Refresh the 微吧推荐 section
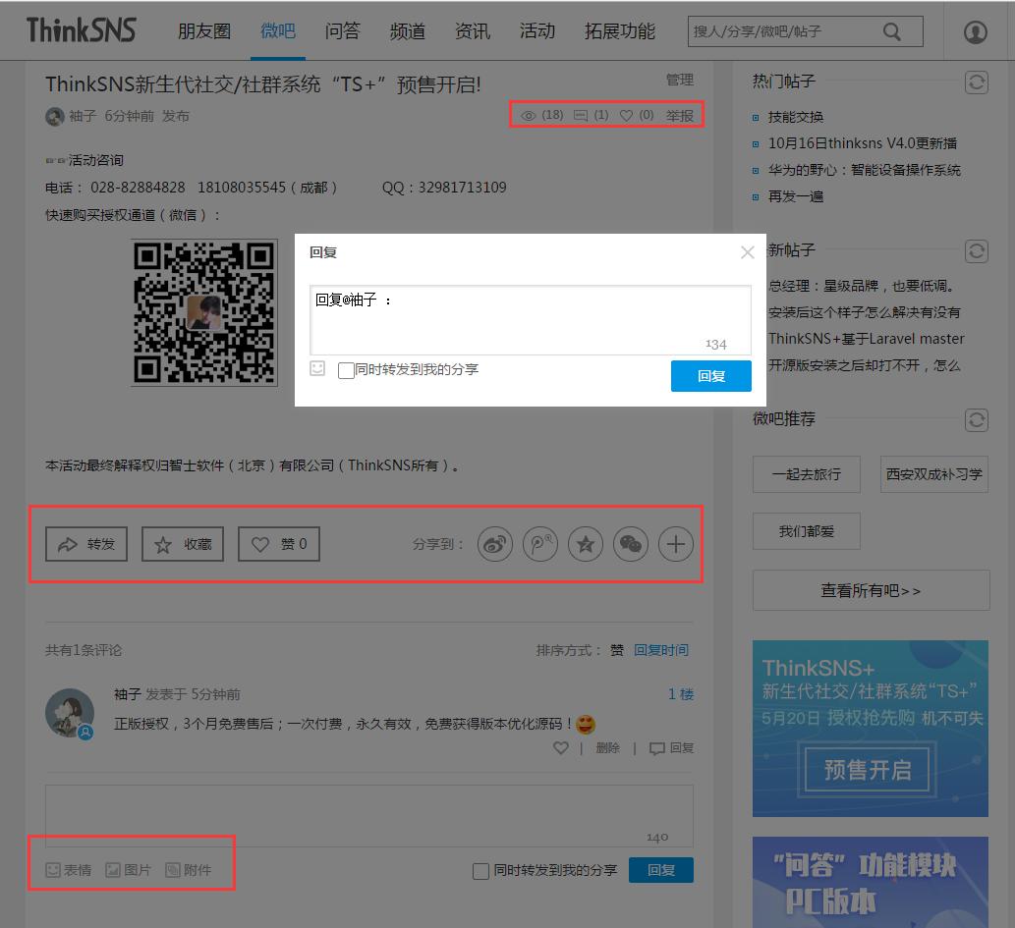Screen dimensions: 1015x928 coord(976,419)
